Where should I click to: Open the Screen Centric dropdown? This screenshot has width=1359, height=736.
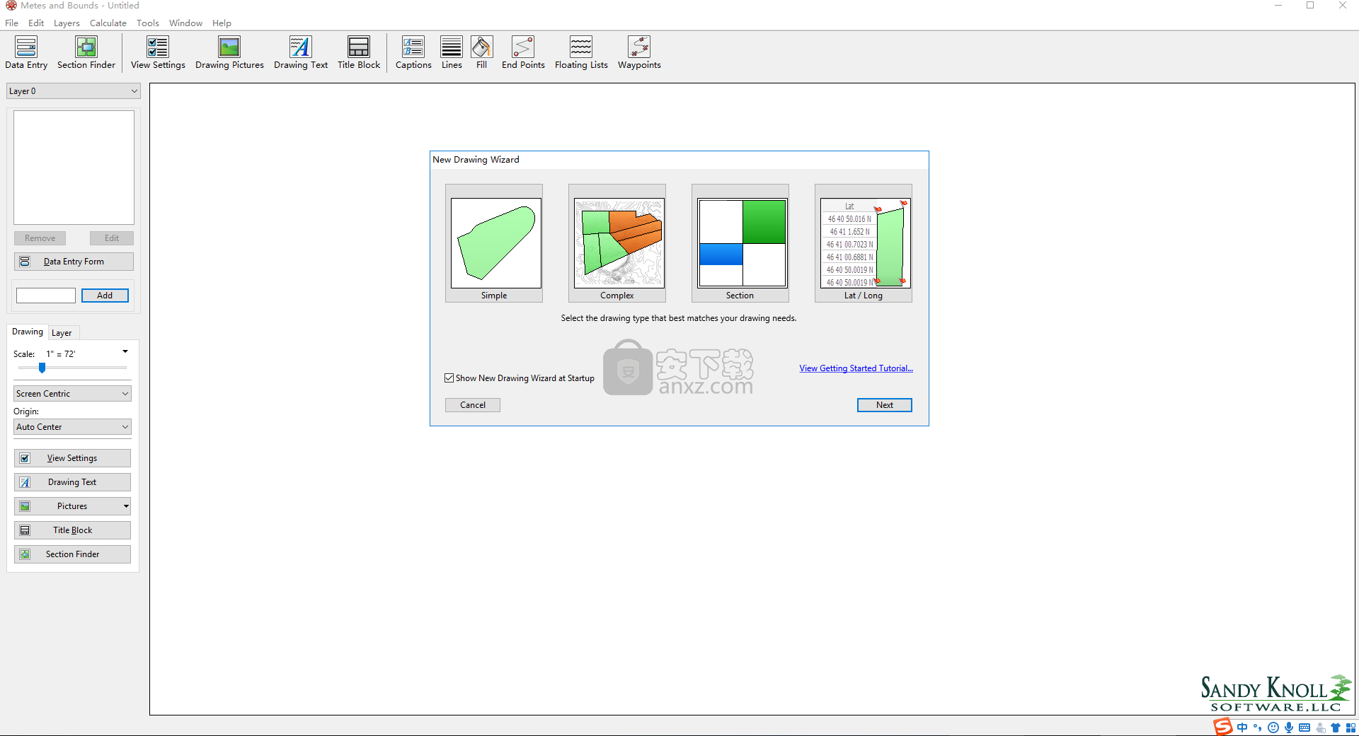click(x=72, y=394)
